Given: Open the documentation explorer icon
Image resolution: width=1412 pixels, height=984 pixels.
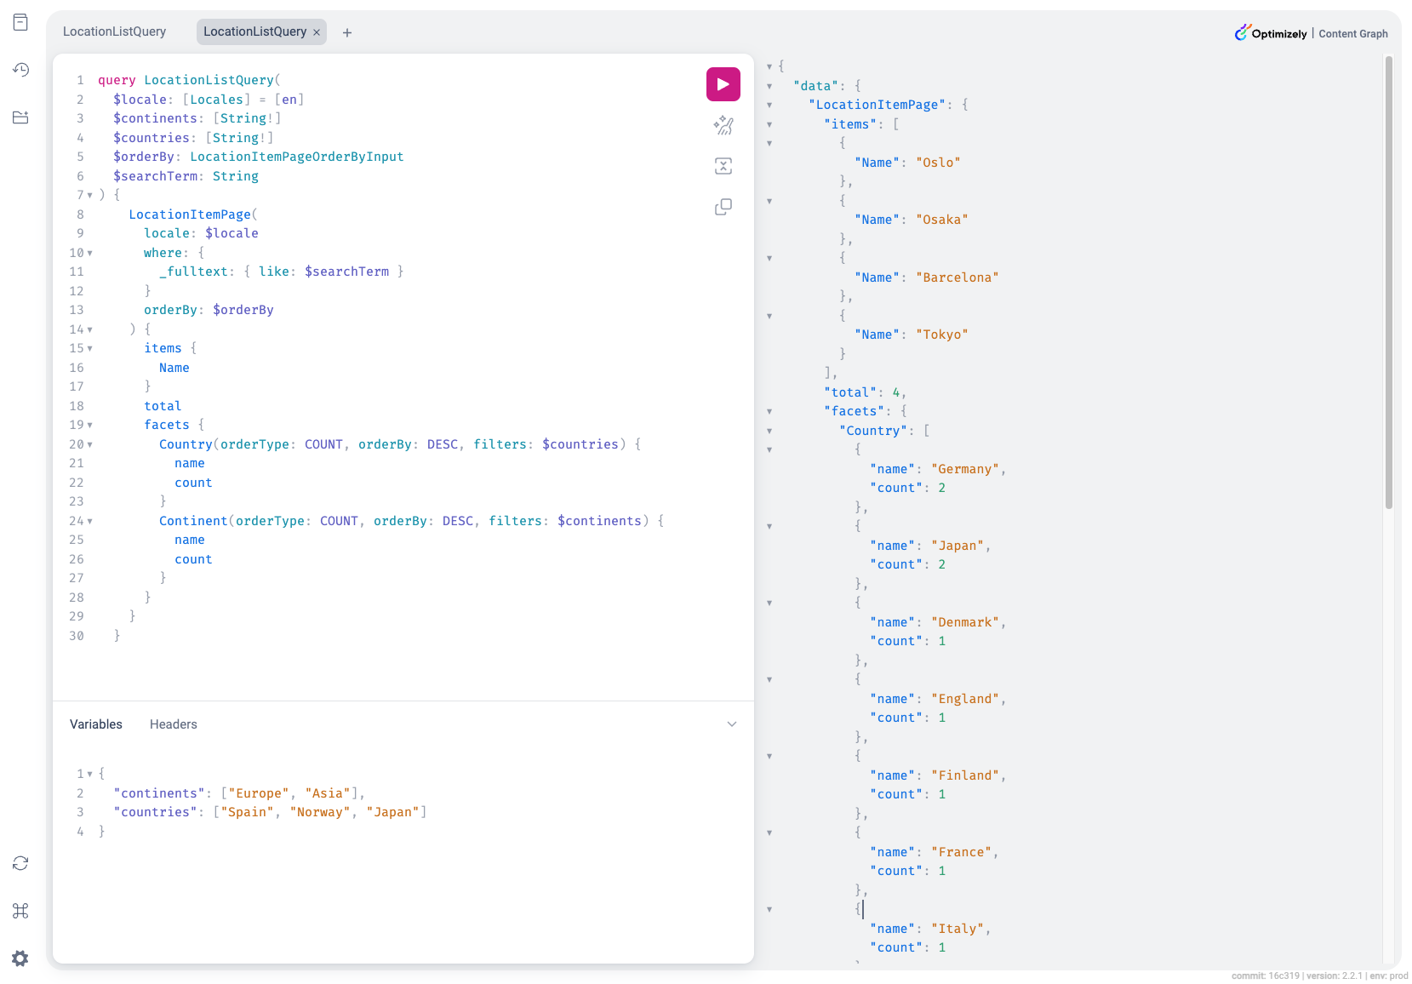Looking at the screenshot, I should click(x=21, y=23).
